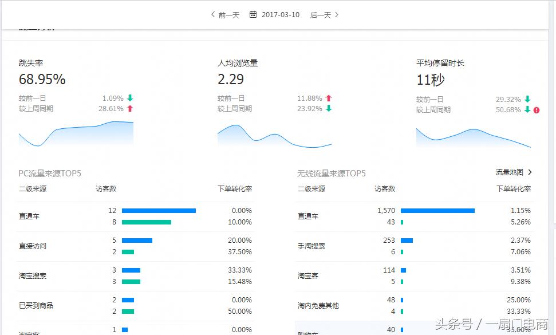Select 直通车 source in the PC table
Screen dimensions: 556x335
tap(30, 216)
